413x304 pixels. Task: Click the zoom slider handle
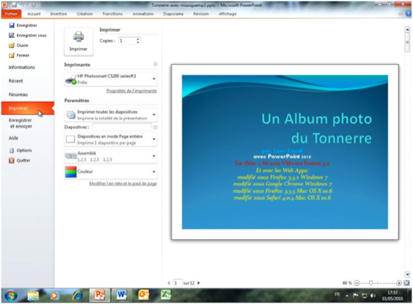click(x=371, y=283)
